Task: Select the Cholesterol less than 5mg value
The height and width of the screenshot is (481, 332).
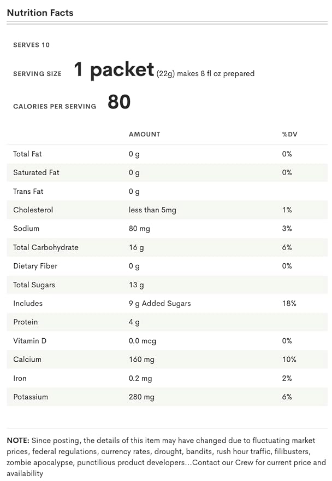Action: [x=152, y=210]
